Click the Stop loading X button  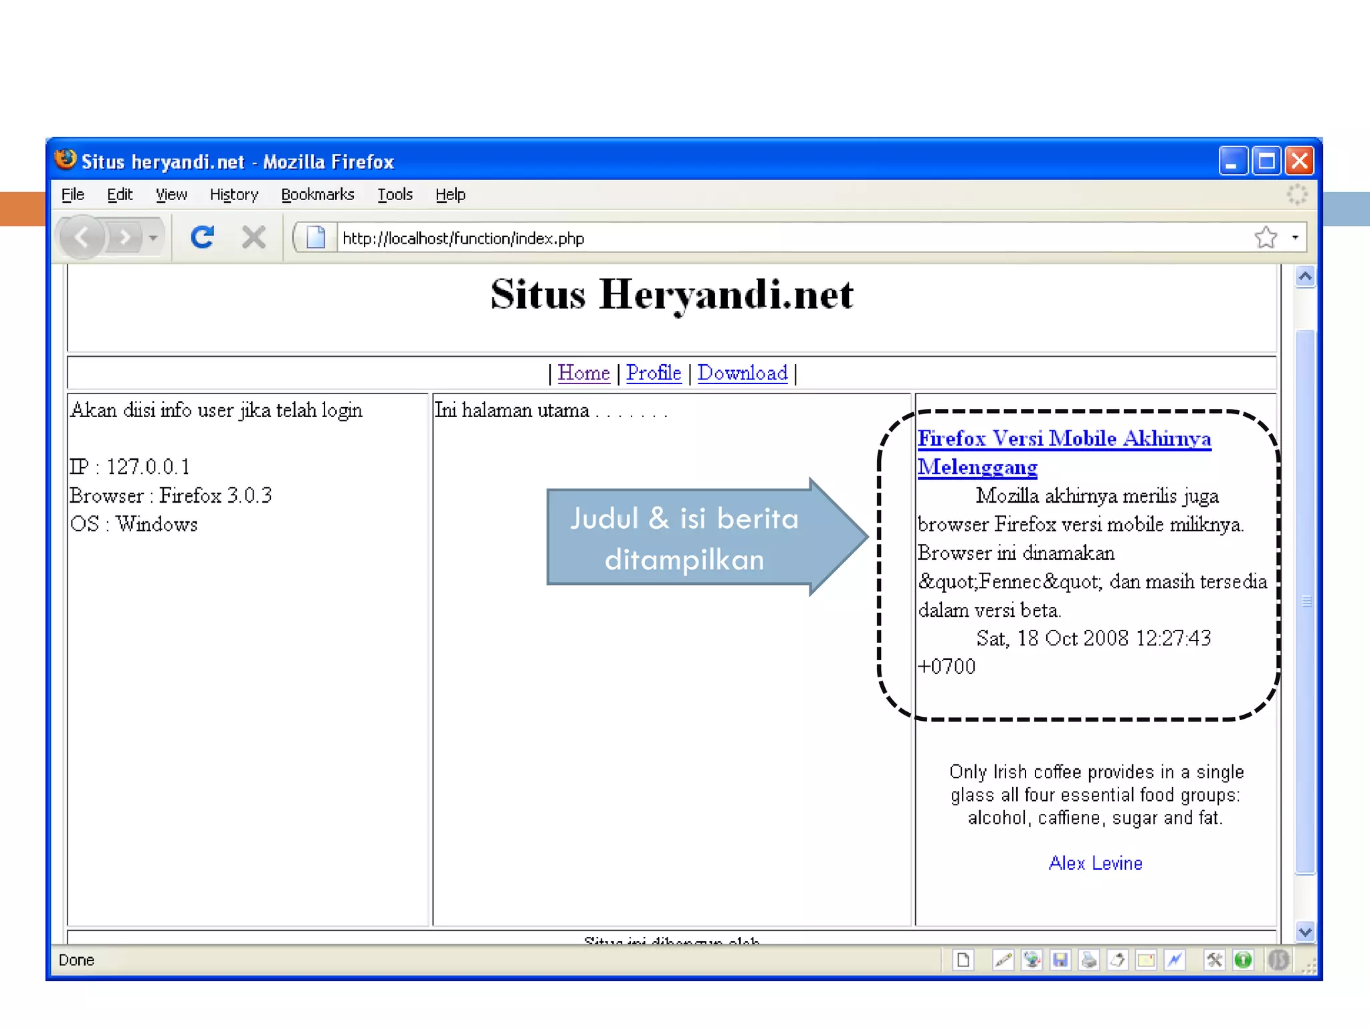[x=254, y=238]
